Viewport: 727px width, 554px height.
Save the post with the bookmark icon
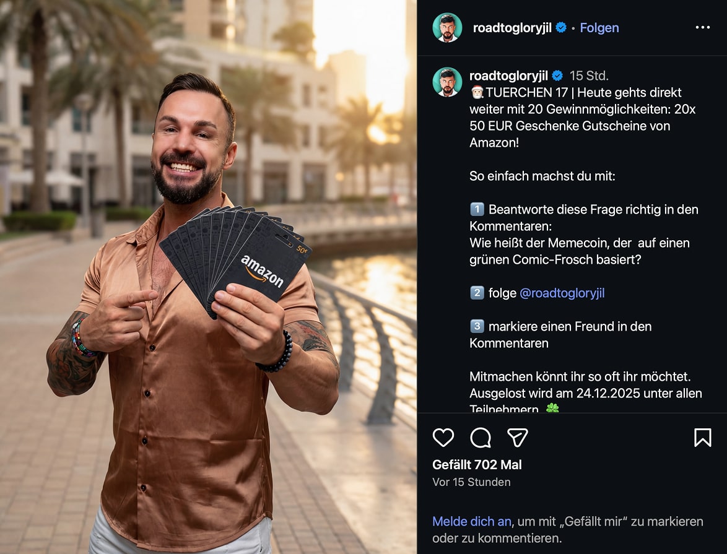(x=702, y=437)
